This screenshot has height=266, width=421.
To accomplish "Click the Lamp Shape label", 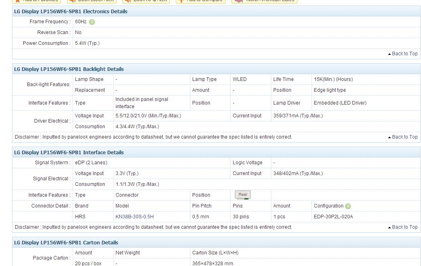I will point(89,79).
